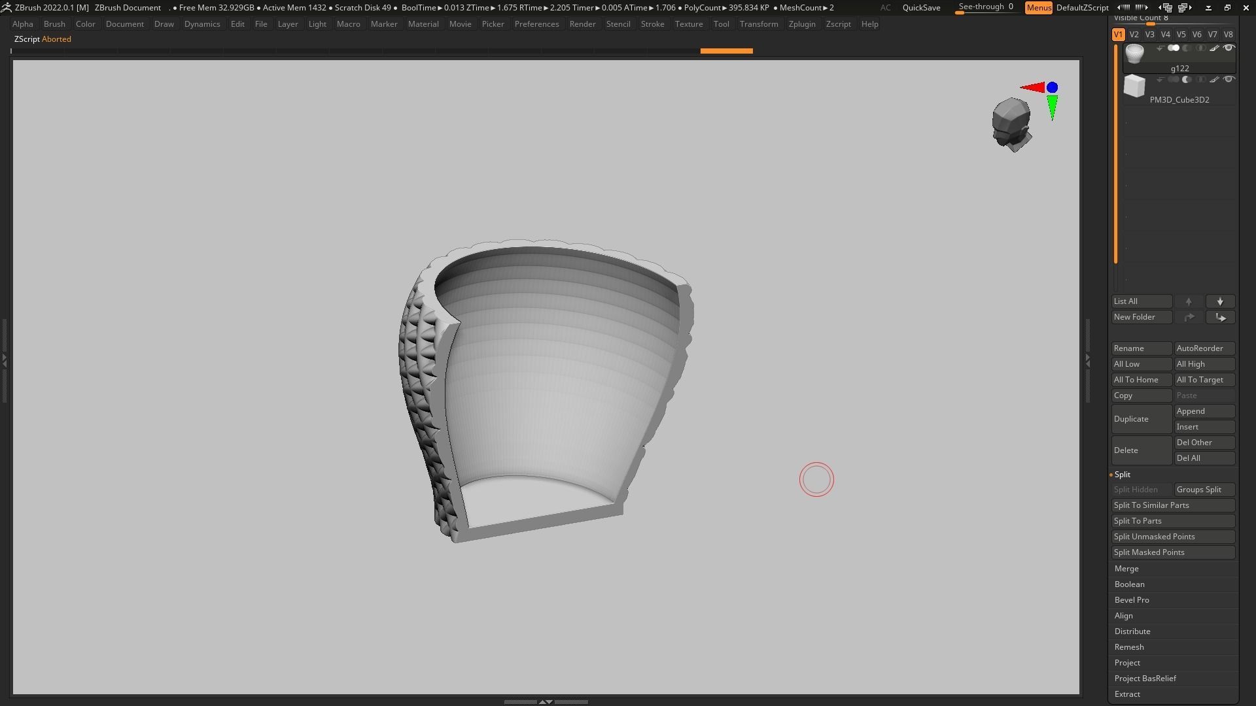The height and width of the screenshot is (706, 1256).
Task: Click the Groups Split button
Action: click(x=1204, y=490)
